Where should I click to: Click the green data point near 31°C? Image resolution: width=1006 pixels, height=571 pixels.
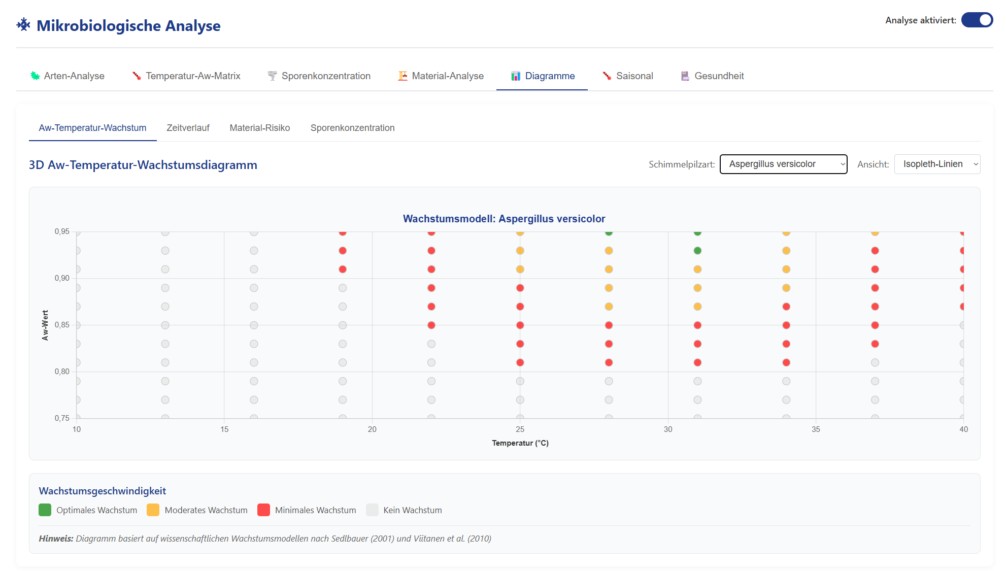point(697,251)
